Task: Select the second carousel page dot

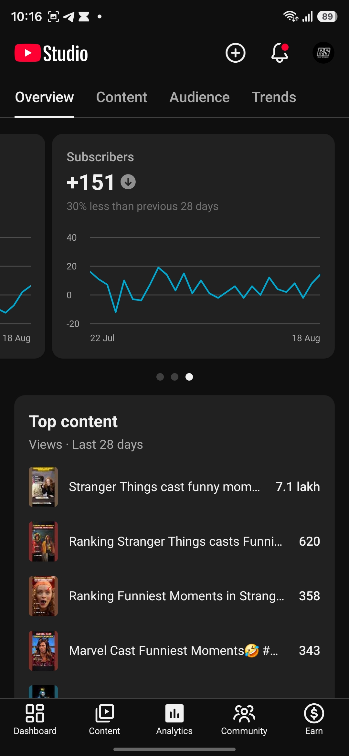Action: click(x=174, y=377)
